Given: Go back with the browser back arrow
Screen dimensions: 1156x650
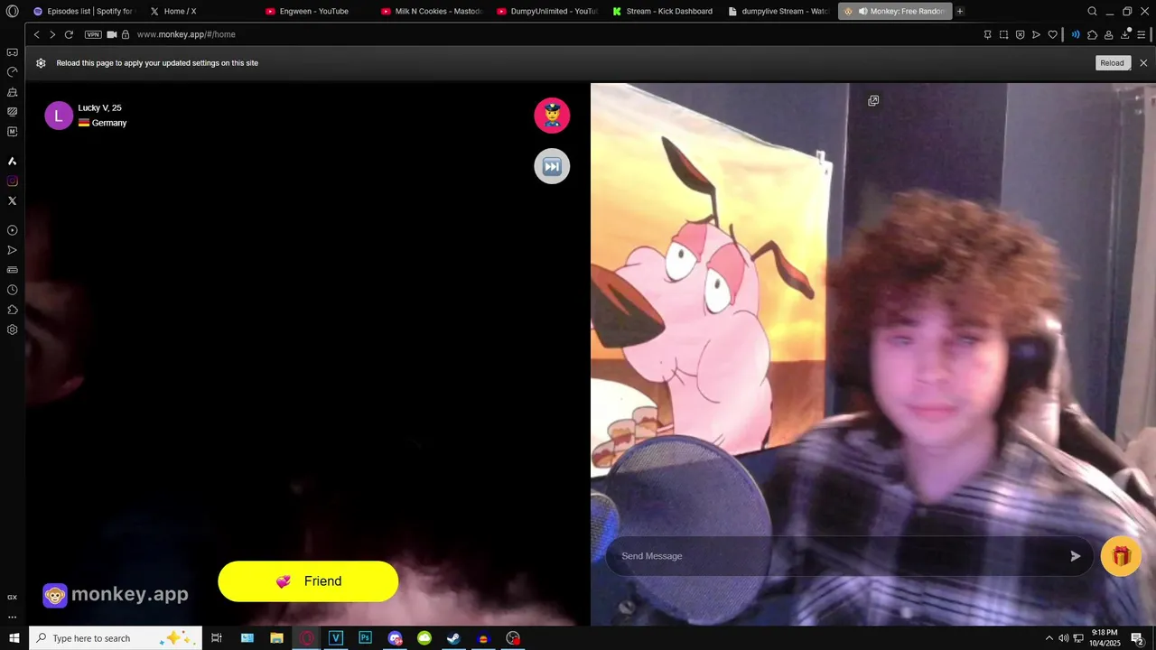Looking at the screenshot, I should pyautogui.click(x=37, y=34).
